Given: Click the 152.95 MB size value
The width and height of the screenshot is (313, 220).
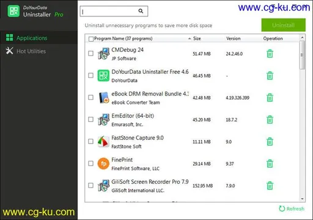Looking at the screenshot, I should pos(203,186).
